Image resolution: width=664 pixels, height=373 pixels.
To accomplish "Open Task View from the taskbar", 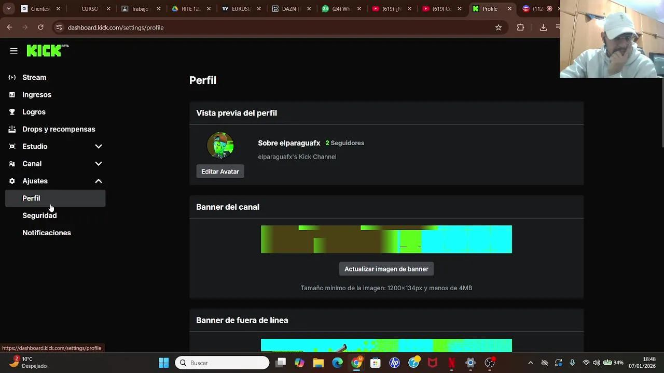I will pos(280,363).
